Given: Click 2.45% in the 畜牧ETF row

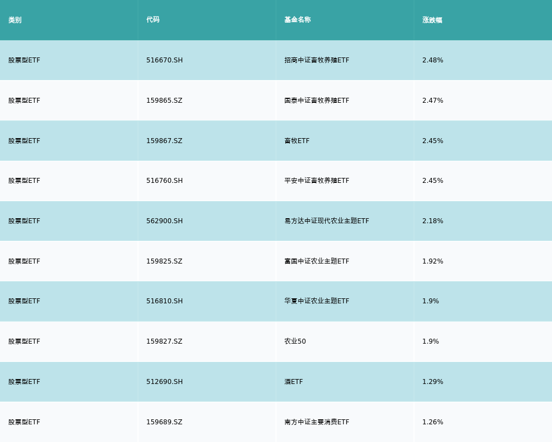Looking at the screenshot, I should [x=433, y=141].
